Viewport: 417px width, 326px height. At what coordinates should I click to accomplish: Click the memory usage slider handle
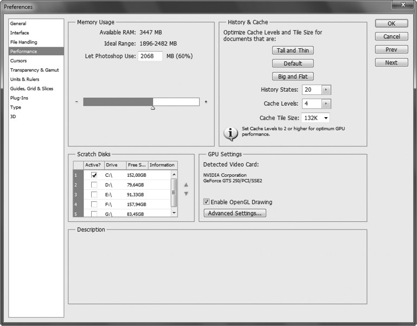coord(153,108)
